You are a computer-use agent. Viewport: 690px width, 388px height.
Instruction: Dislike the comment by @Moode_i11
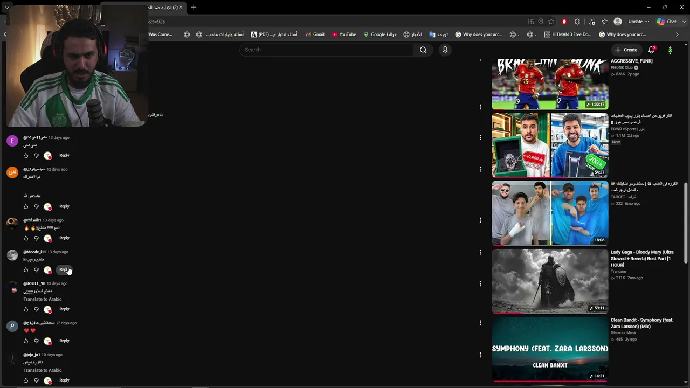click(x=37, y=270)
